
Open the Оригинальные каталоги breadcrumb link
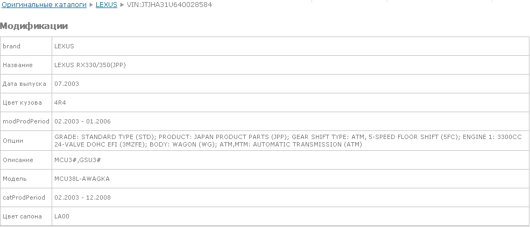click(44, 4)
